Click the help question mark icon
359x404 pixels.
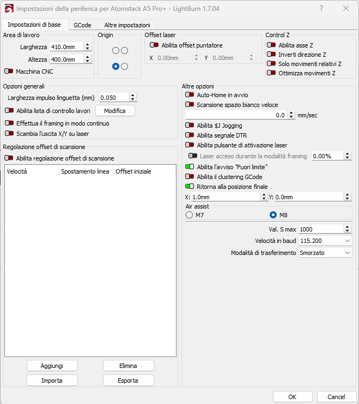click(321, 9)
